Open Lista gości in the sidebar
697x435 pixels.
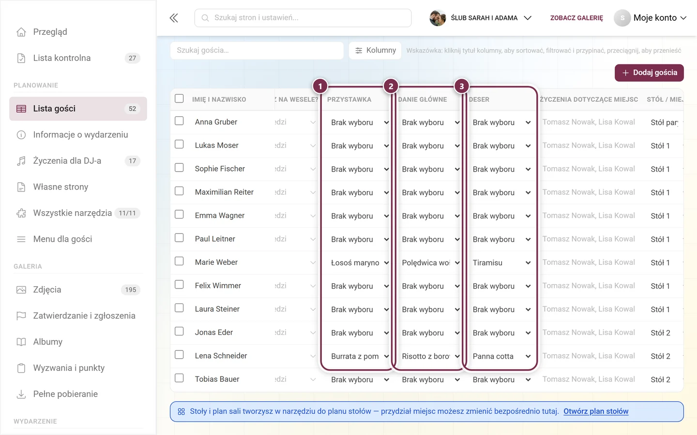click(x=78, y=109)
